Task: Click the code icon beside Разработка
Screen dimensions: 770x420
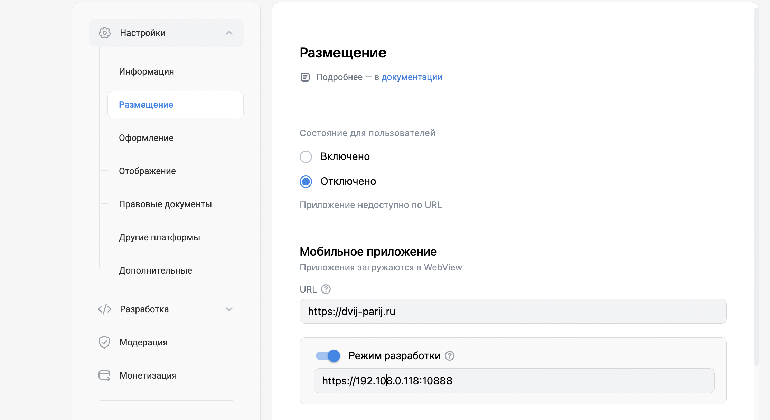Action: click(x=105, y=309)
